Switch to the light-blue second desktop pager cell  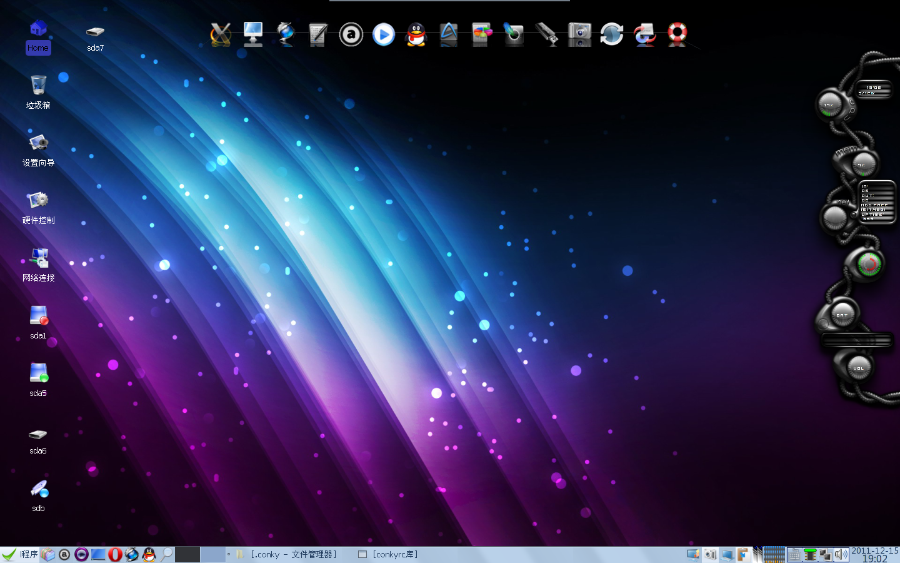point(213,554)
